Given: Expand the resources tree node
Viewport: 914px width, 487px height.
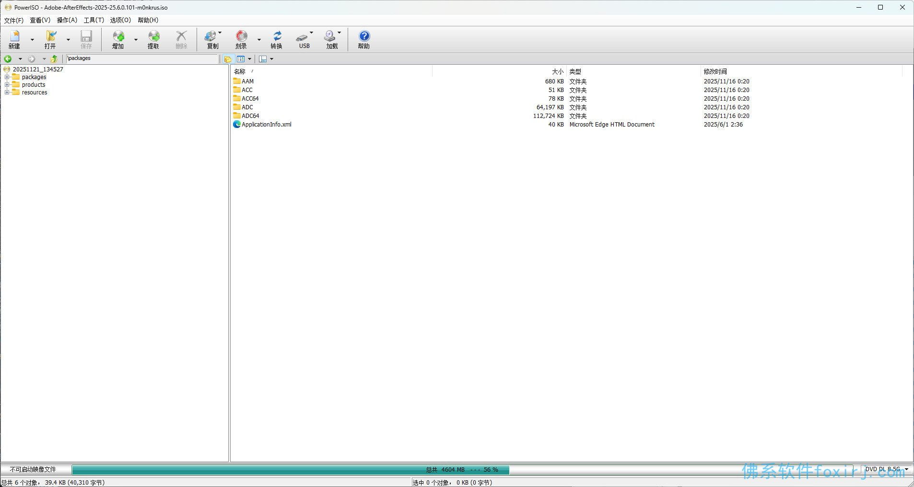Looking at the screenshot, I should pos(7,93).
